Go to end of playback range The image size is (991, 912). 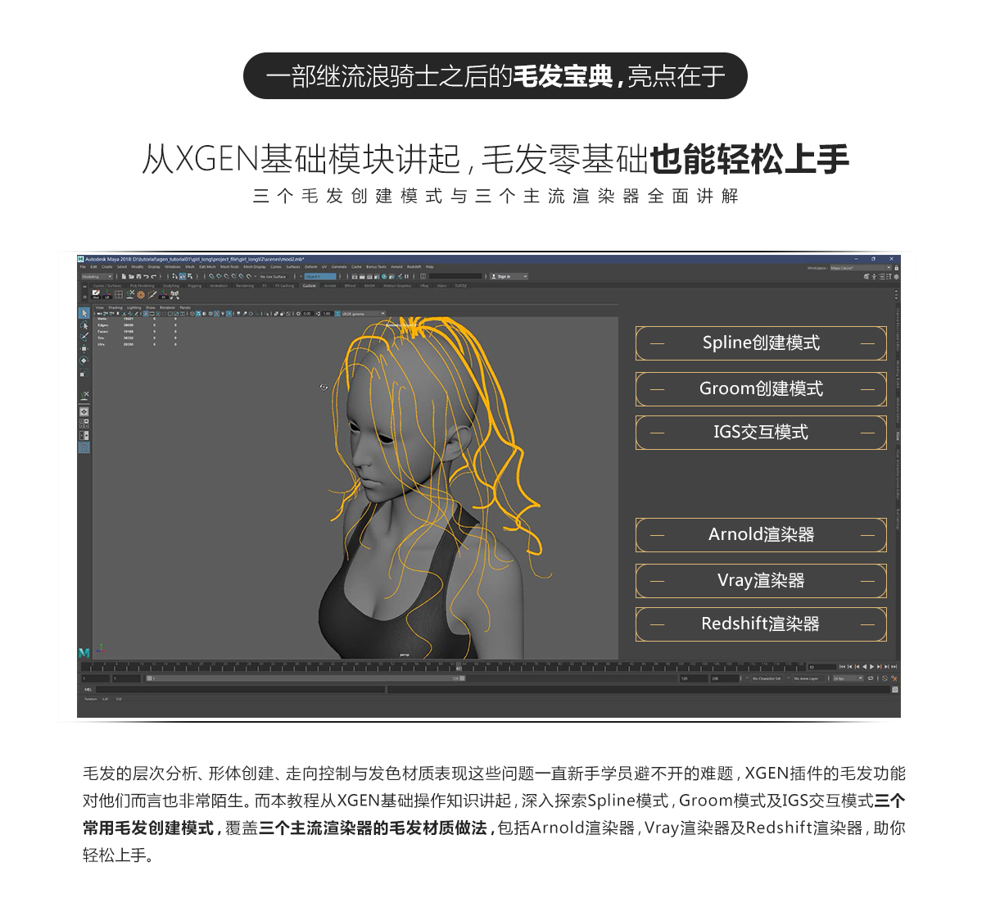[x=894, y=667]
